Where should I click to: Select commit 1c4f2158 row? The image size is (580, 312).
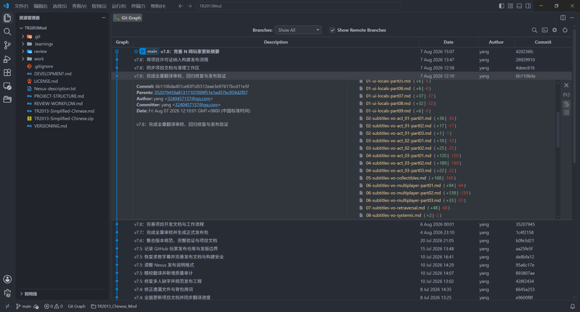(342, 232)
